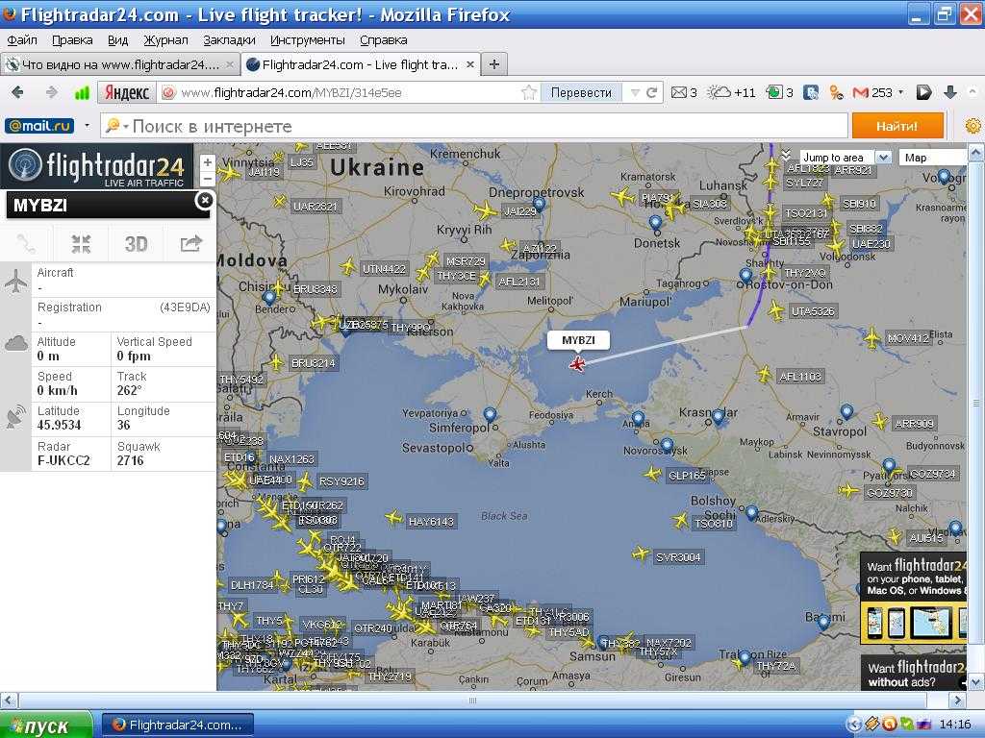Click the Перевести translate button
Image resolution: width=985 pixels, height=738 pixels.
(x=581, y=93)
